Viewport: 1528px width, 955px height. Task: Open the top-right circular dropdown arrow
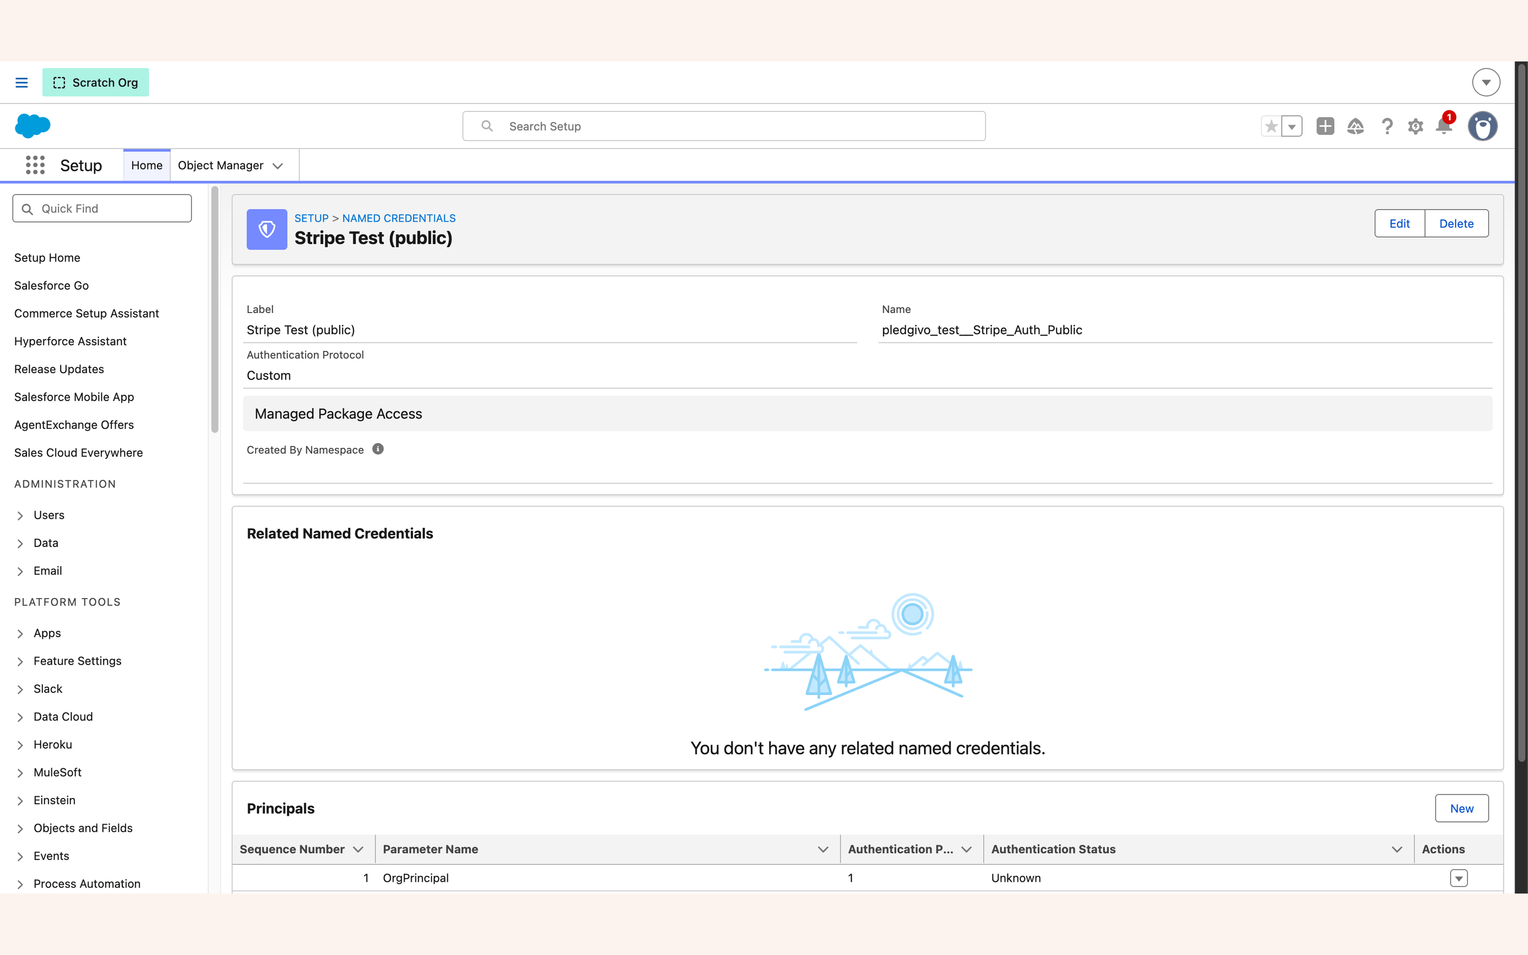click(1486, 82)
